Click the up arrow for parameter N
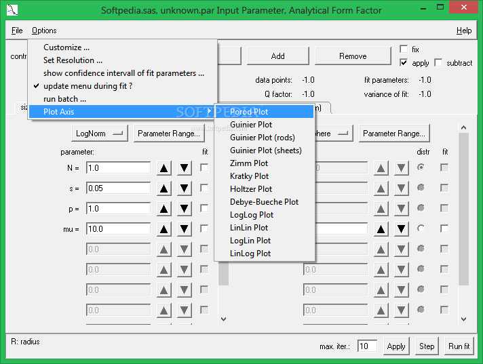The image size is (483, 364). click(164, 168)
